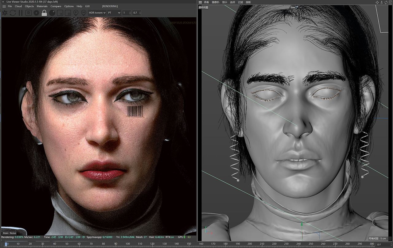
Task: Click the stepper field showing 1
Action: pyautogui.click(x=127, y=13)
